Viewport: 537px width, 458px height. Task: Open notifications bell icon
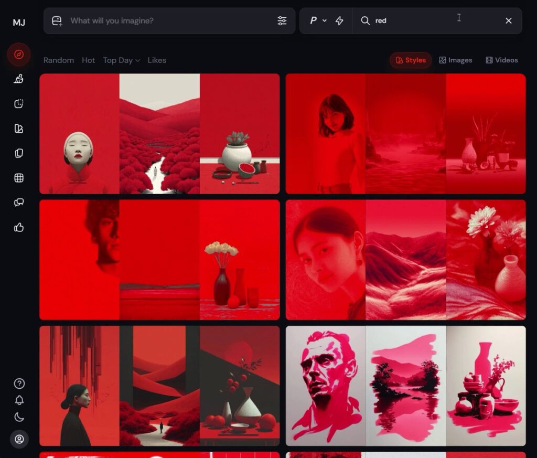(19, 400)
